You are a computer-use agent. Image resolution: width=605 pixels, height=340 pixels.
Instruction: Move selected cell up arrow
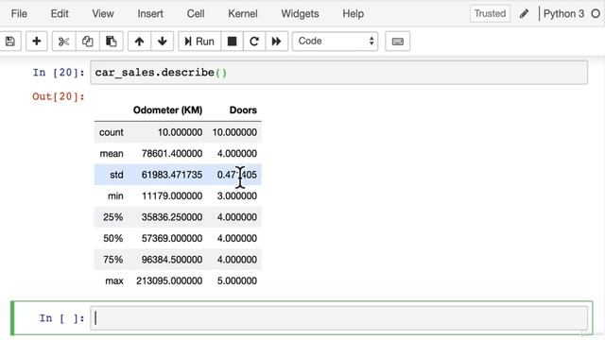[x=139, y=42]
